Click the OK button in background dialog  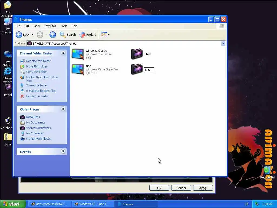(159, 188)
